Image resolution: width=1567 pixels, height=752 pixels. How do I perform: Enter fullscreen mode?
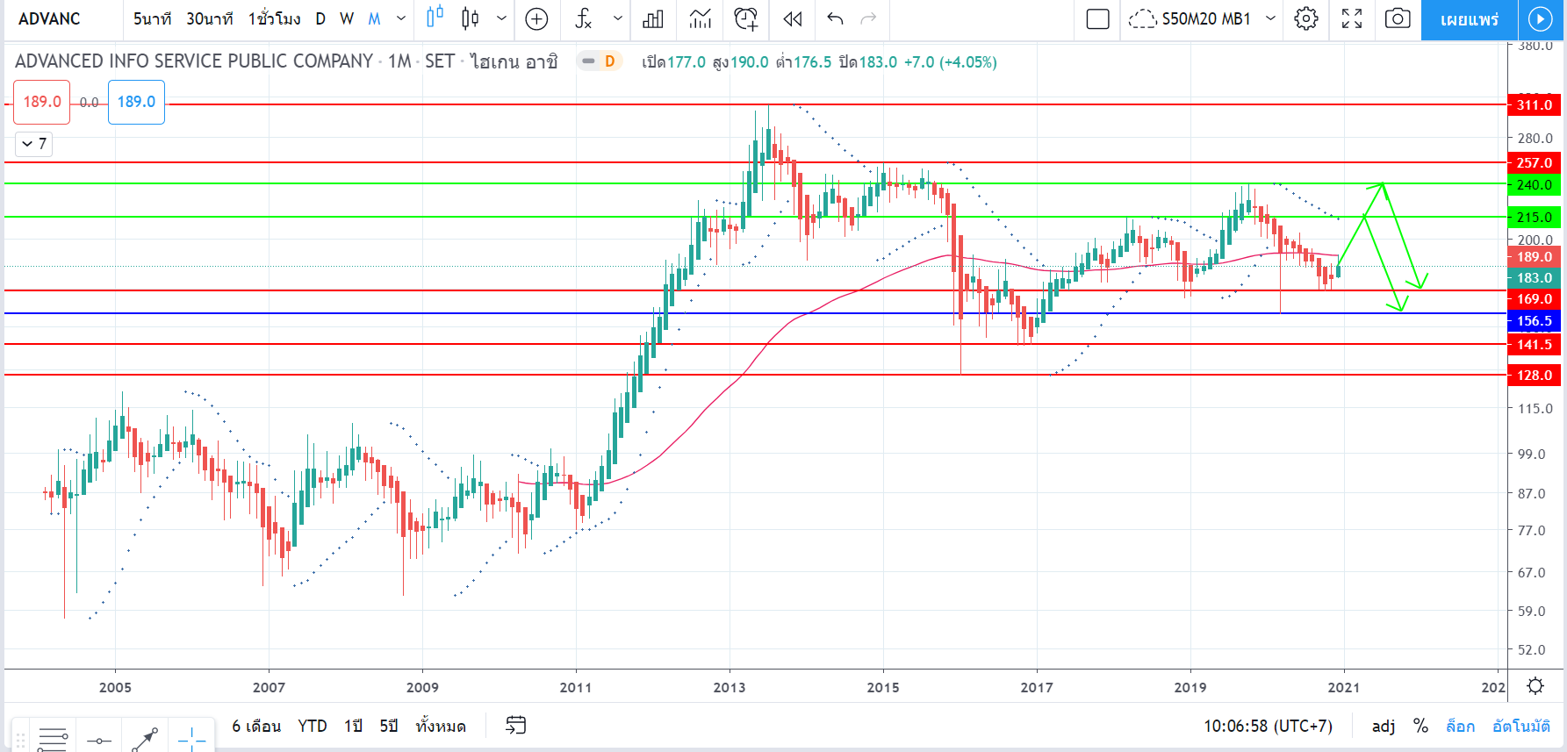coord(1352,18)
